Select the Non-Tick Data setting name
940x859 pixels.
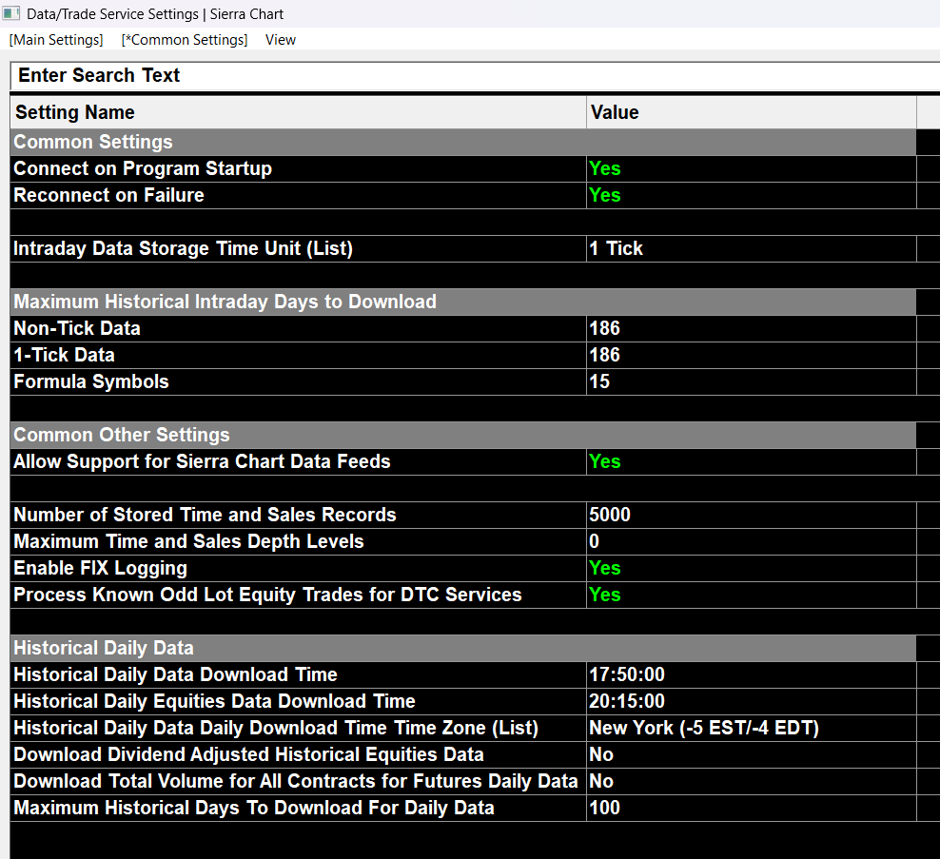(x=299, y=328)
